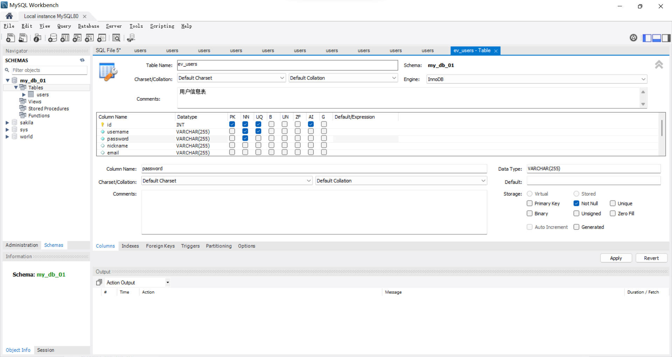Check the Zero Fill checkbox
This screenshot has width=672, height=357.
click(612, 213)
